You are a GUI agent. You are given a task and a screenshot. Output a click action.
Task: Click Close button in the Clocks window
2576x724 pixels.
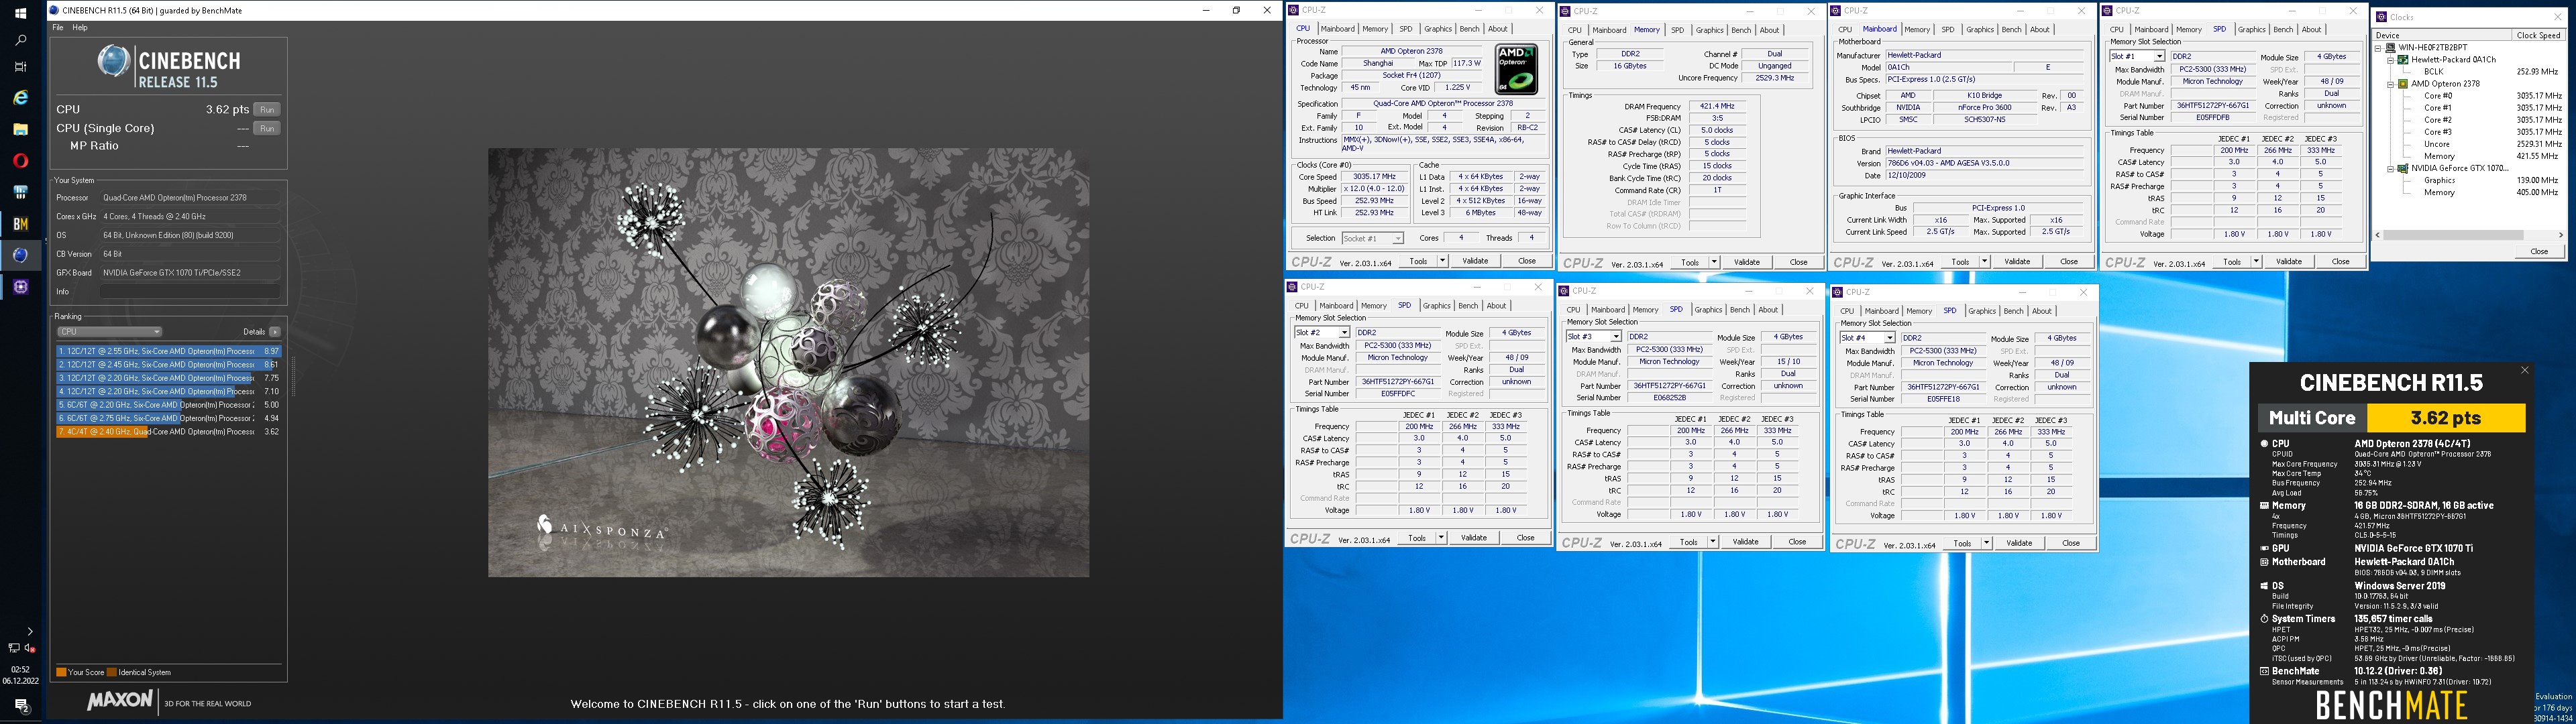2539,251
